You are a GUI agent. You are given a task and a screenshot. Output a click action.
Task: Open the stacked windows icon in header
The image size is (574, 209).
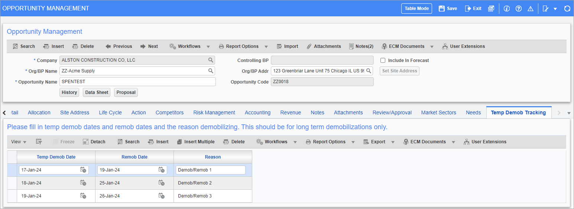pos(491,9)
